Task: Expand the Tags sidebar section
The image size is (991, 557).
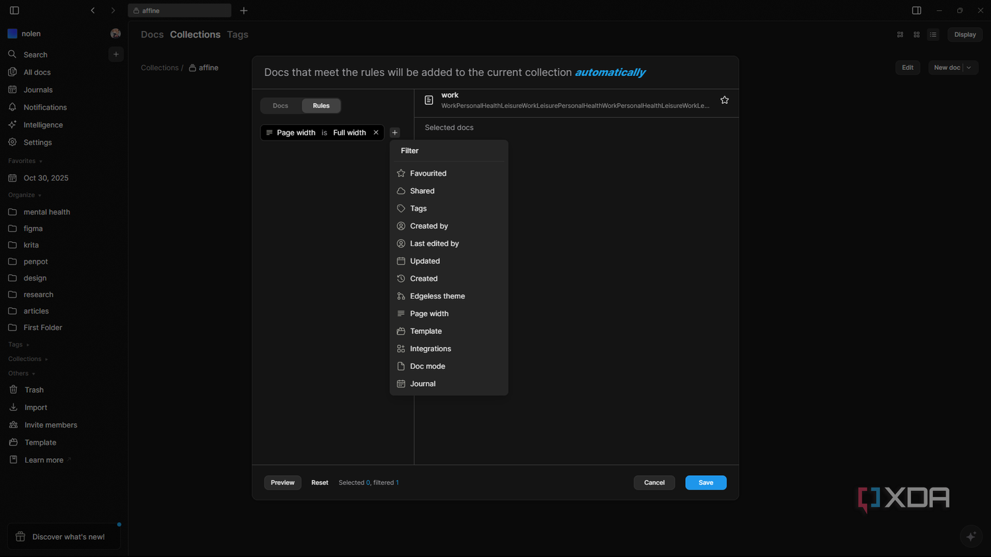Action: coord(18,344)
